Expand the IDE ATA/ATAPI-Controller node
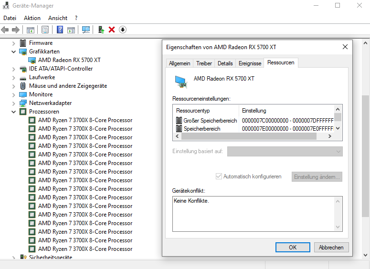This screenshot has height=269, width=370. point(14,69)
